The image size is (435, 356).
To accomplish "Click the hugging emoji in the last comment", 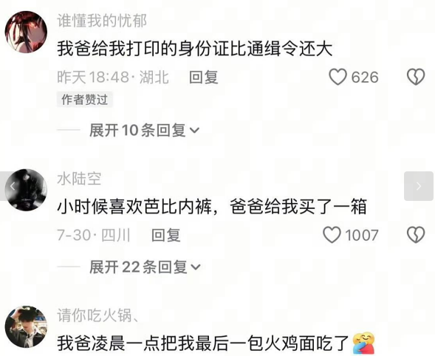I will [363, 343].
